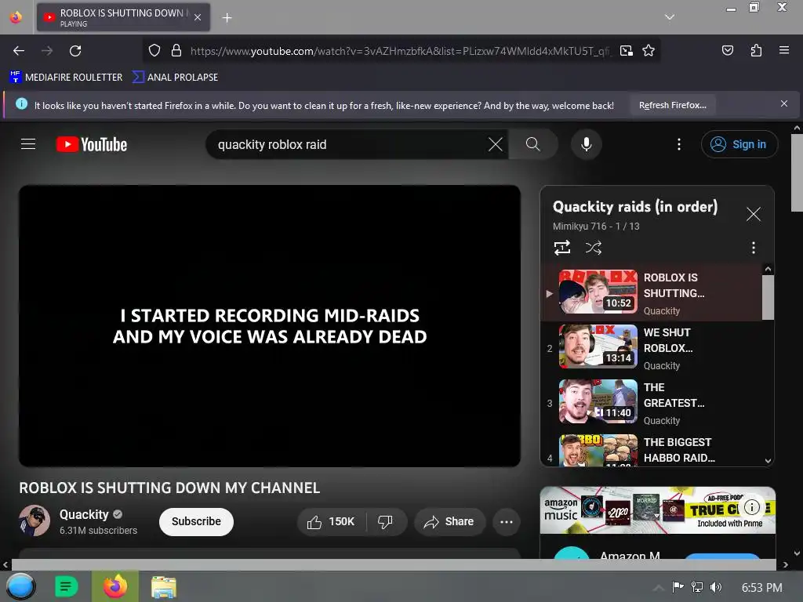
Task: Open the file explorer taskbar icon
Action: (x=164, y=586)
